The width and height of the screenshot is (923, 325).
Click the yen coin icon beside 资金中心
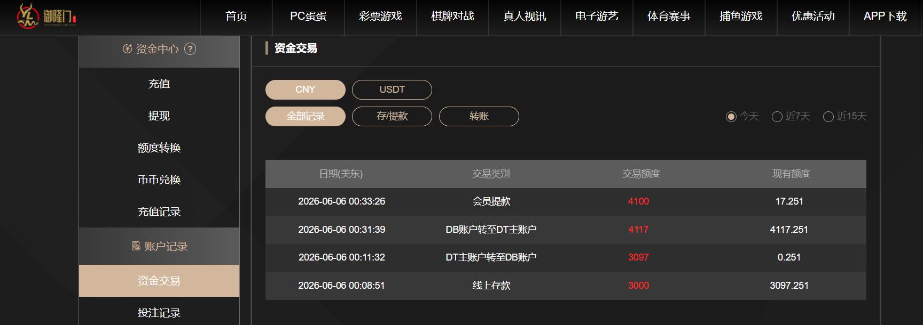point(127,49)
